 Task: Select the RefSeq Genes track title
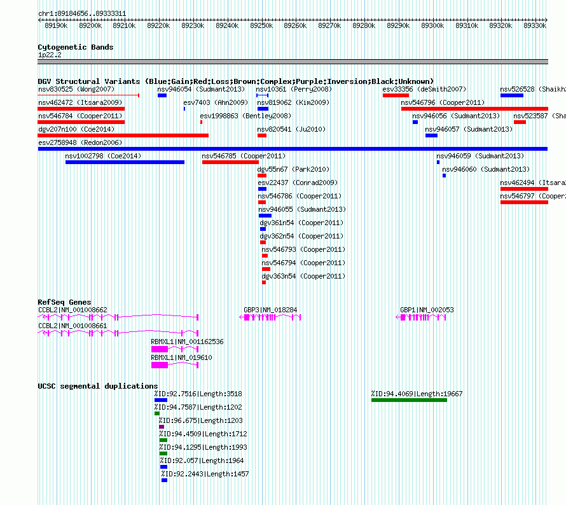64,302
